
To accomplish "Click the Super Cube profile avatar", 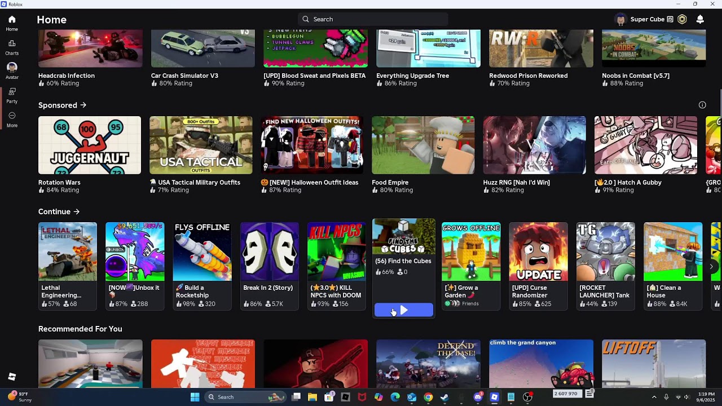I will click(621, 19).
